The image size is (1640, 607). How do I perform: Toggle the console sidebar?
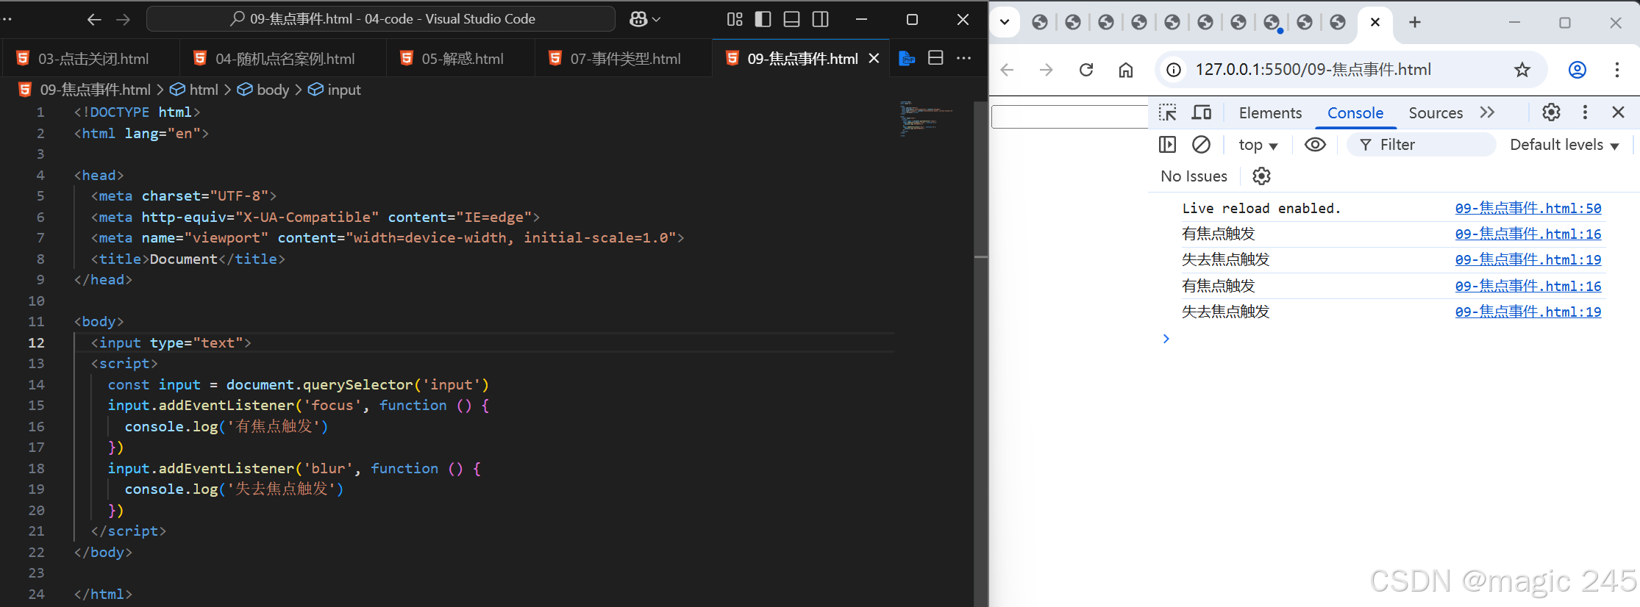coord(1167,145)
